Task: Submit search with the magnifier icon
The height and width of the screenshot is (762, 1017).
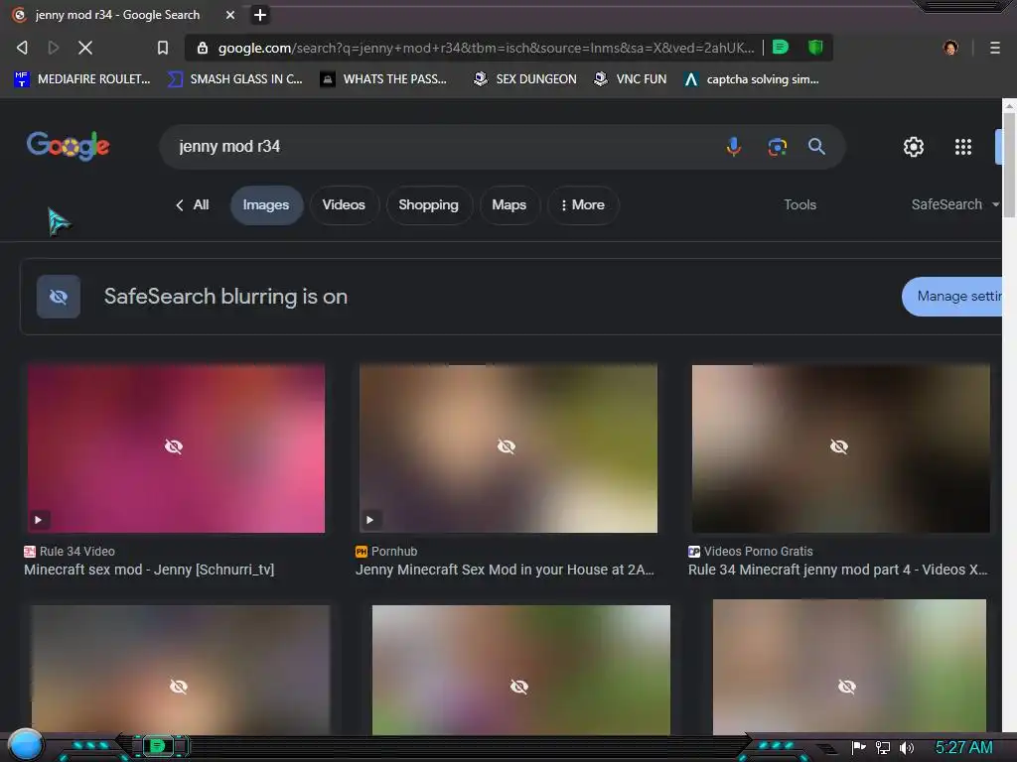Action: pyautogui.click(x=816, y=147)
